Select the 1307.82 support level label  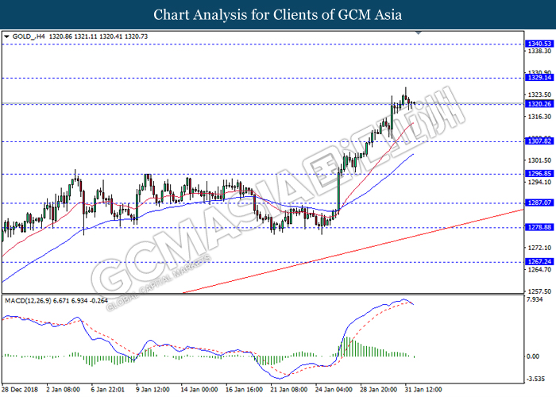coord(539,141)
